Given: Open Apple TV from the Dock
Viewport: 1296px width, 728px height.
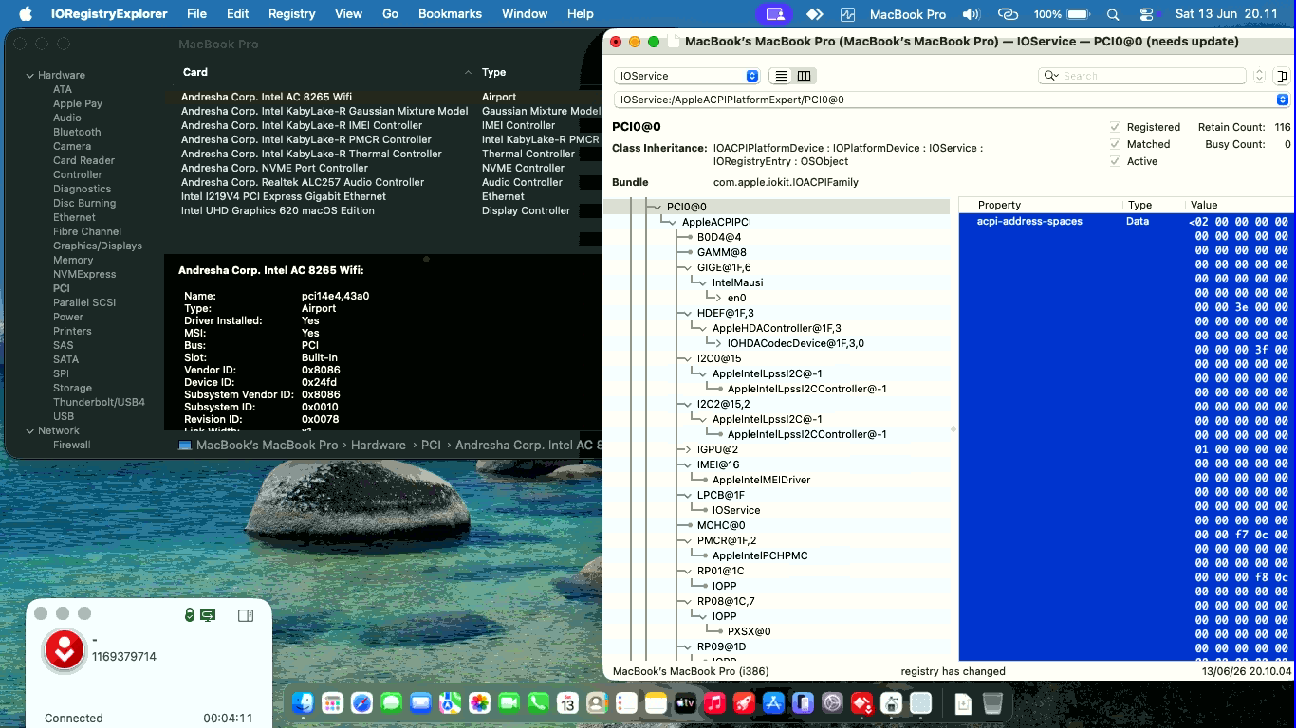Looking at the screenshot, I should point(685,703).
